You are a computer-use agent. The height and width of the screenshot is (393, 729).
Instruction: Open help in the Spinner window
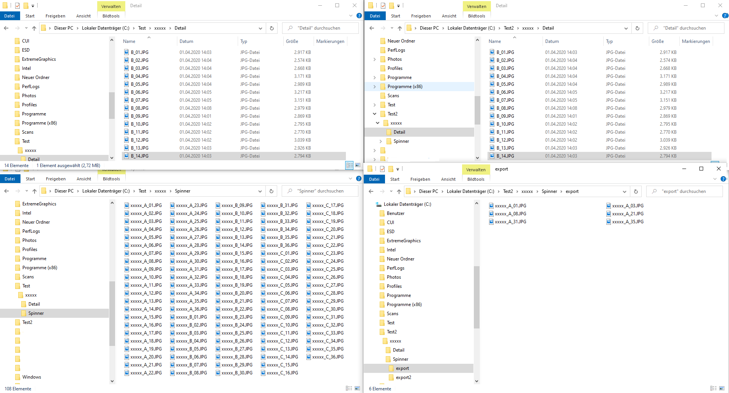[x=359, y=179]
